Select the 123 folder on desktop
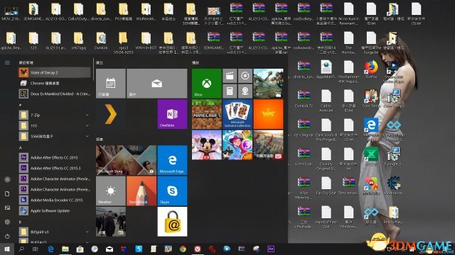 point(33,41)
